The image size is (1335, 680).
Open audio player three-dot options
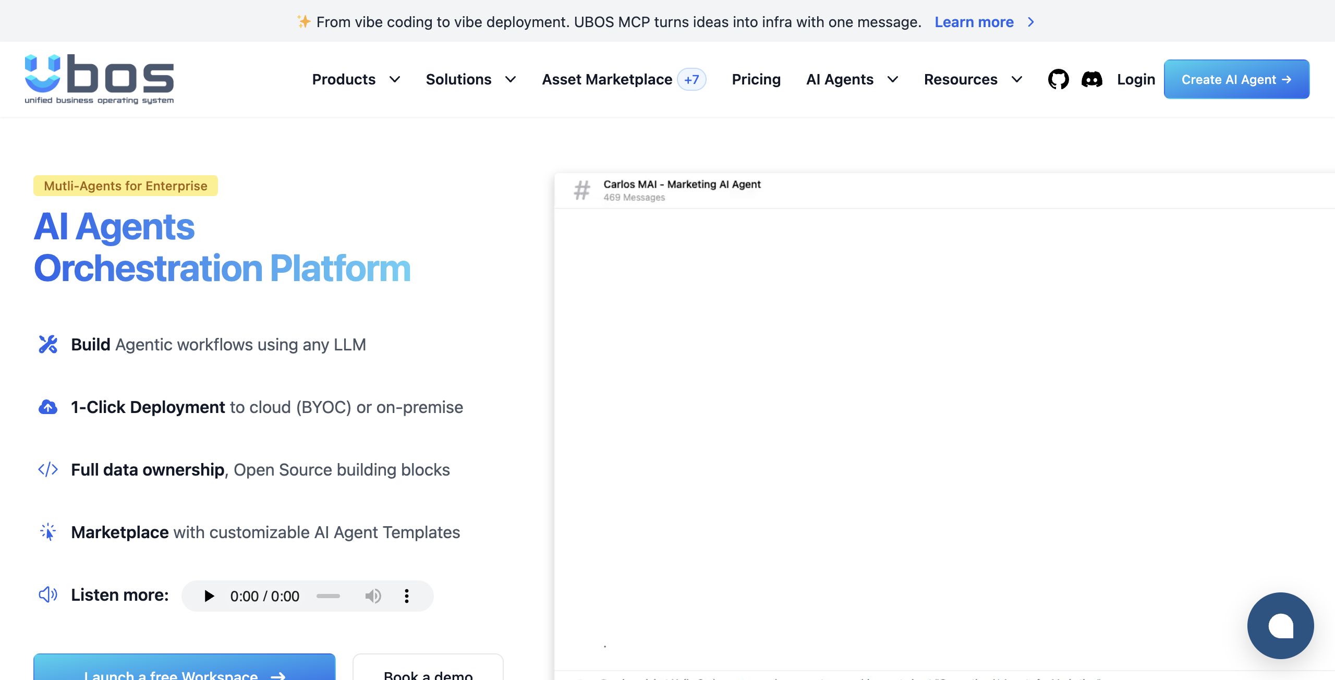coord(407,596)
